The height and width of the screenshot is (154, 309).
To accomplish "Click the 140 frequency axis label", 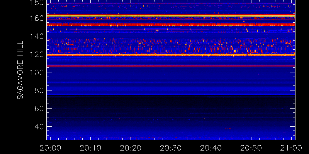I will point(37,36).
